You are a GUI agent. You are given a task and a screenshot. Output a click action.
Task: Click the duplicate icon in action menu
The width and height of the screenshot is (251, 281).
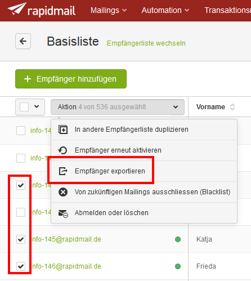pos(63,130)
